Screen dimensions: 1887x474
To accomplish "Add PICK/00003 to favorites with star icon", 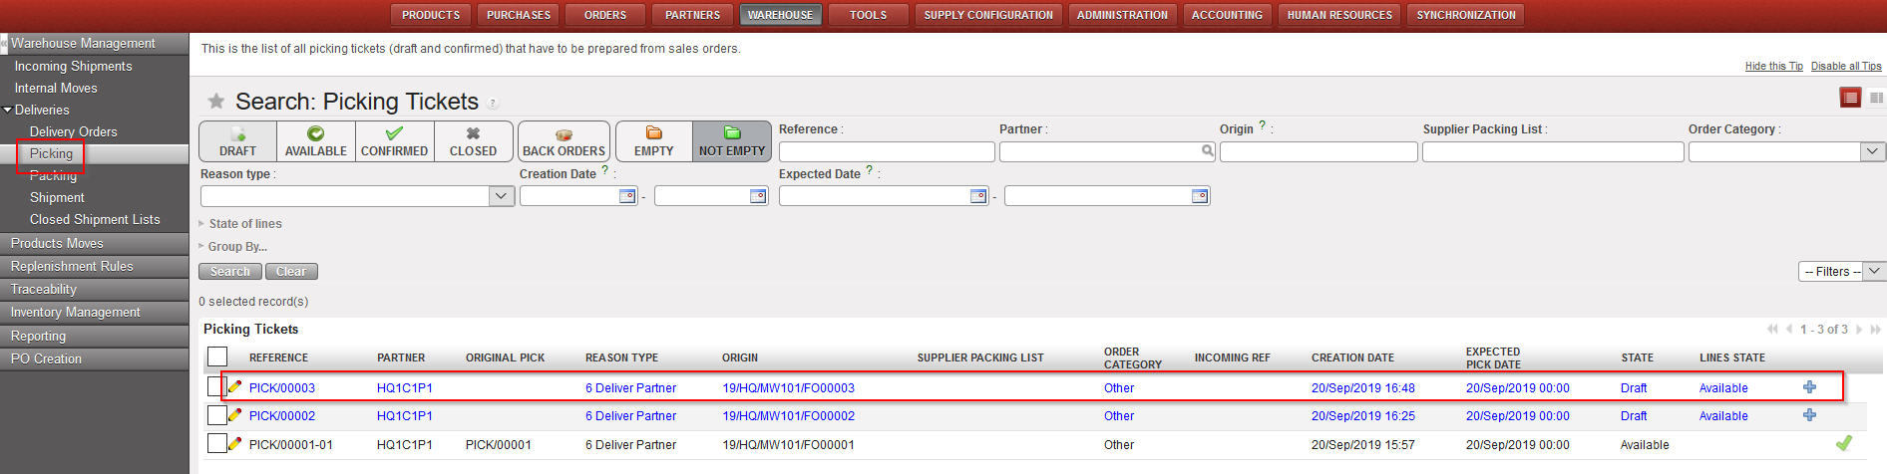I will pyautogui.click(x=215, y=102).
